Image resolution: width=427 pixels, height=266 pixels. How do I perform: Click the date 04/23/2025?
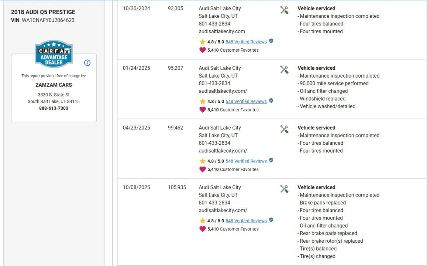137,128
